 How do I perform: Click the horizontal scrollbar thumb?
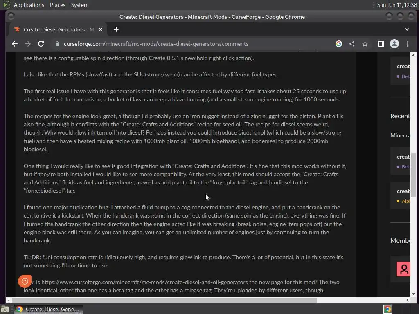[x=164, y=300]
